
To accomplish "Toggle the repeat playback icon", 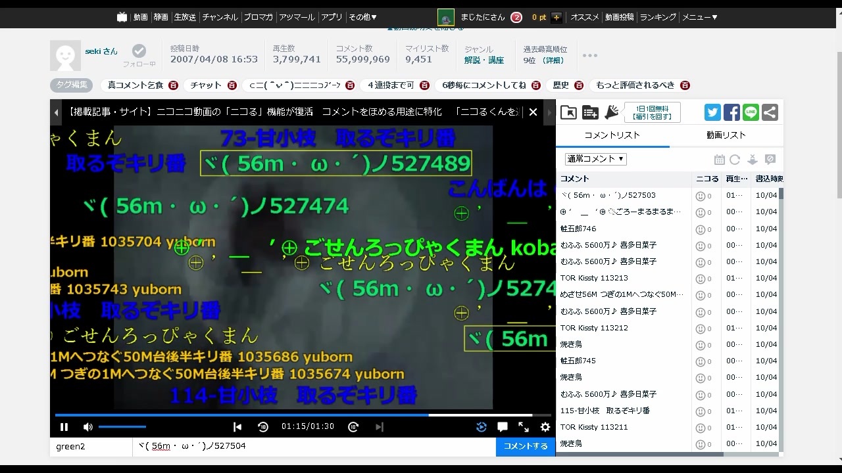I will [481, 427].
